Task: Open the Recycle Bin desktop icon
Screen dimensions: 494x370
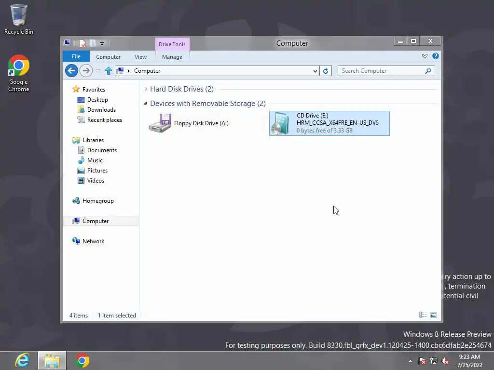Action: [19, 19]
